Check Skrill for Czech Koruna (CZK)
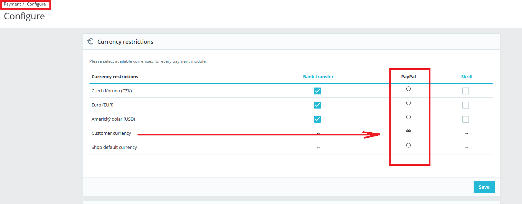 [466, 91]
